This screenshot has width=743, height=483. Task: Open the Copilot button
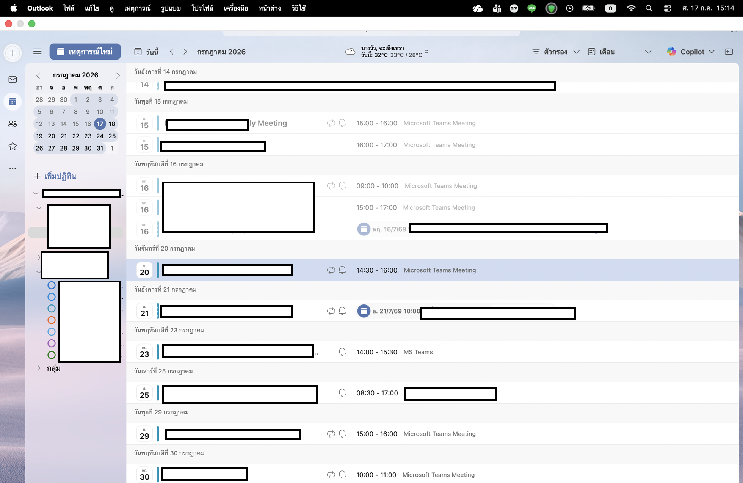[x=686, y=52]
